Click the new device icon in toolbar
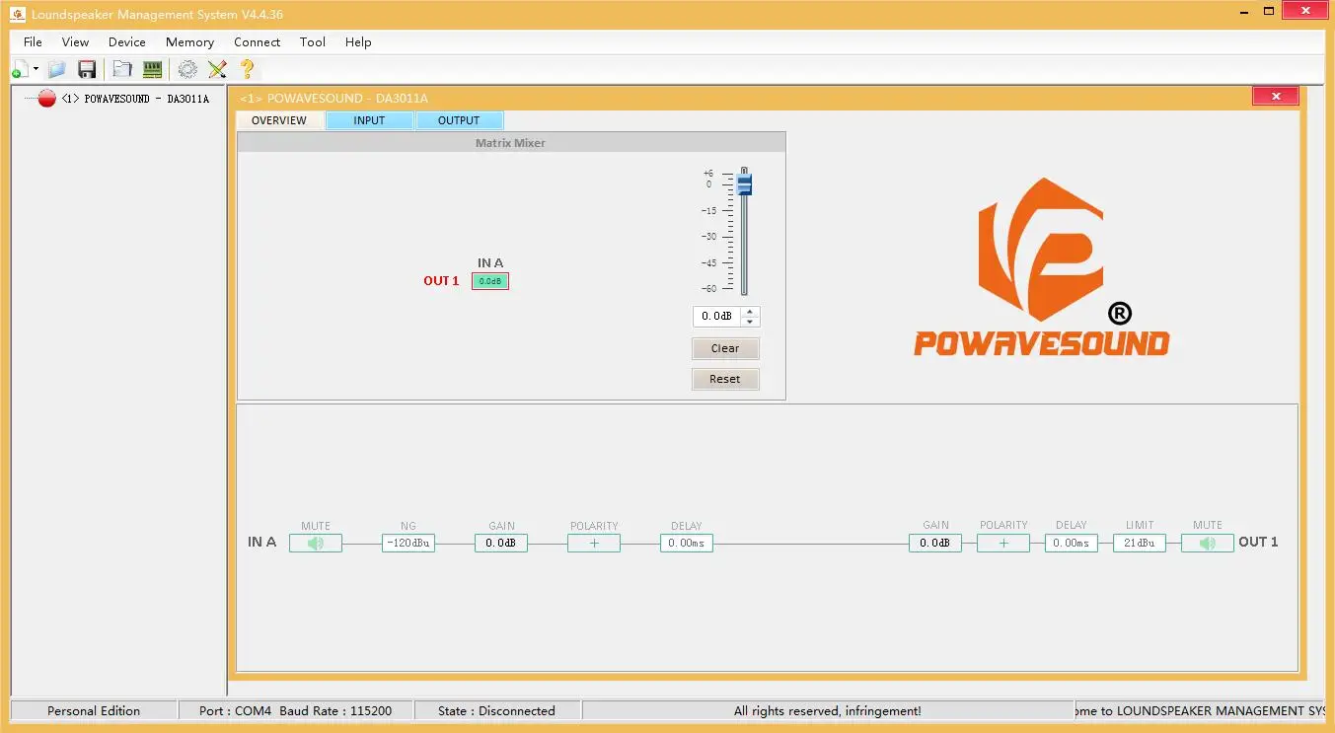The image size is (1335, 733). (x=20, y=69)
